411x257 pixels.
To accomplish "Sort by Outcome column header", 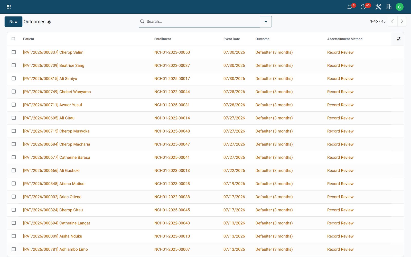I will (262, 39).
